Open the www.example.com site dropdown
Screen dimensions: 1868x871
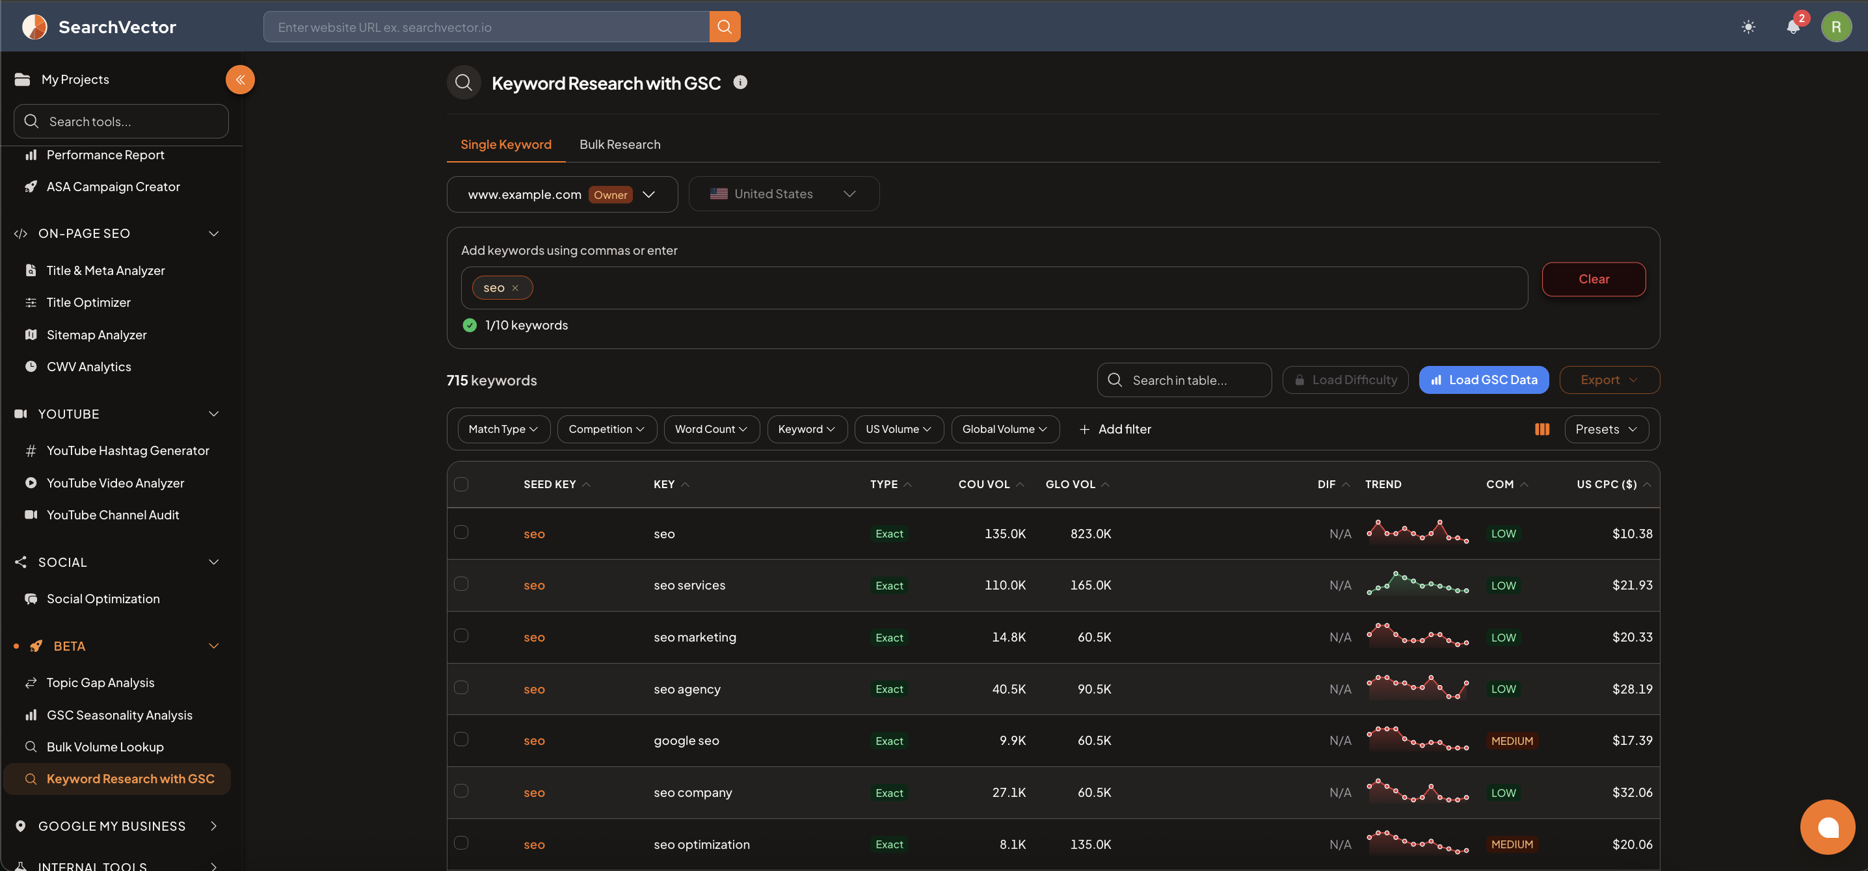(x=562, y=194)
